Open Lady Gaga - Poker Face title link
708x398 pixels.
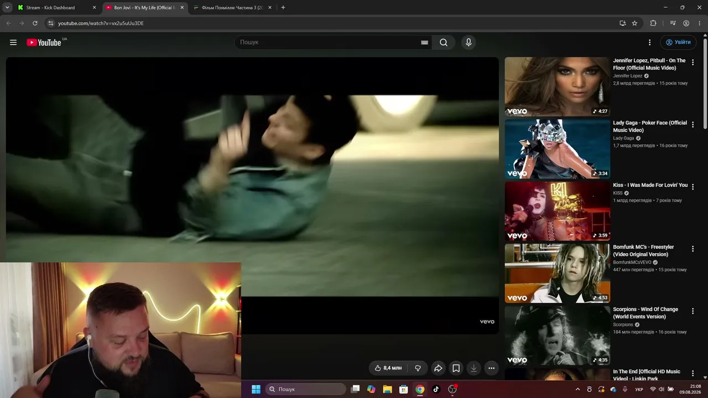click(650, 127)
